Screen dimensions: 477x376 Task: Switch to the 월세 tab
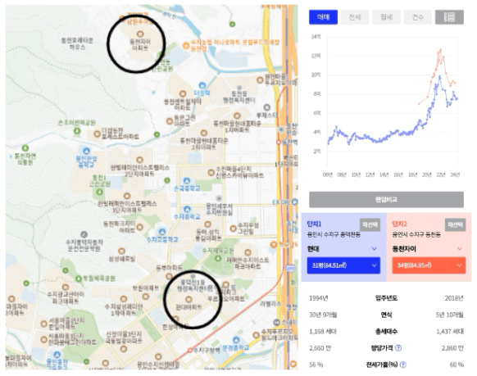point(386,17)
